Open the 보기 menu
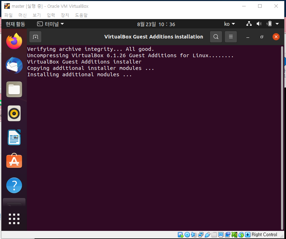Image resolution: width=286 pixels, height=239 pixels. pyautogui.click(x=37, y=15)
